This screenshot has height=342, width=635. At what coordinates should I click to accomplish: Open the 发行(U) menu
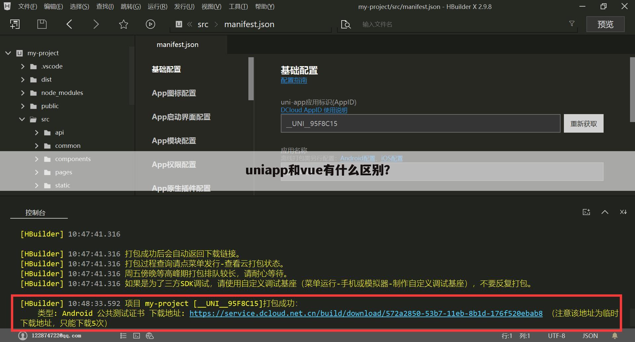184,6
